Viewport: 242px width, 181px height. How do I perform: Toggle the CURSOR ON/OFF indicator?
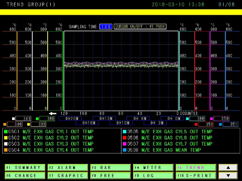(x=140, y=26)
